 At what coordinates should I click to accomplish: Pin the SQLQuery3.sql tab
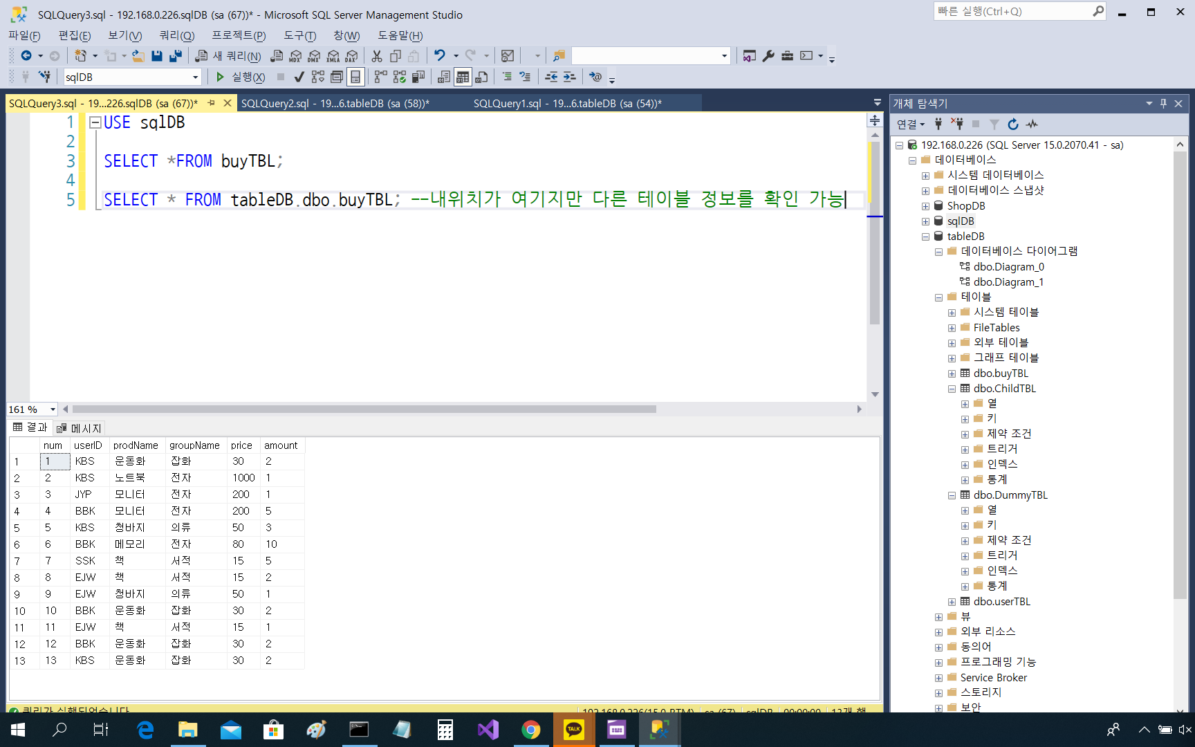coord(211,103)
